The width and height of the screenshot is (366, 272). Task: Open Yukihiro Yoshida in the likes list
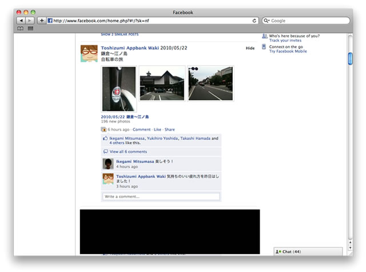[x=162, y=139]
